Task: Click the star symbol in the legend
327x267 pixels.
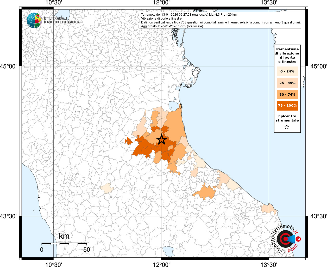Action: [x=287, y=127]
